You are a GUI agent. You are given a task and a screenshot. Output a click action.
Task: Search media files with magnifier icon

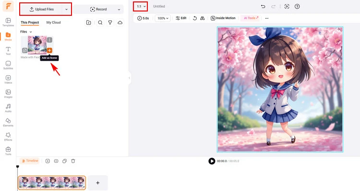tap(100, 22)
